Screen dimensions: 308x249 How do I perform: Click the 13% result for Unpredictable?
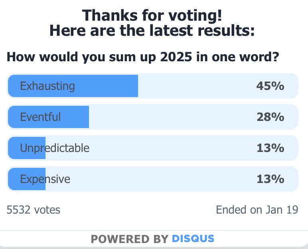[270, 148]
